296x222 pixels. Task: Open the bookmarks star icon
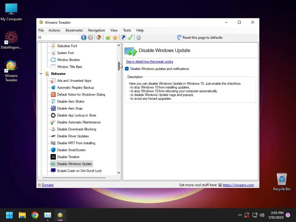click(x=115, y=38)
